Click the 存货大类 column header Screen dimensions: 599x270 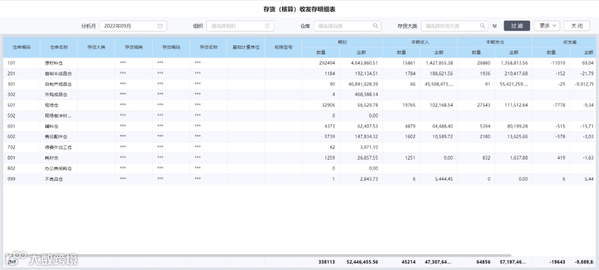click(97, 47)
